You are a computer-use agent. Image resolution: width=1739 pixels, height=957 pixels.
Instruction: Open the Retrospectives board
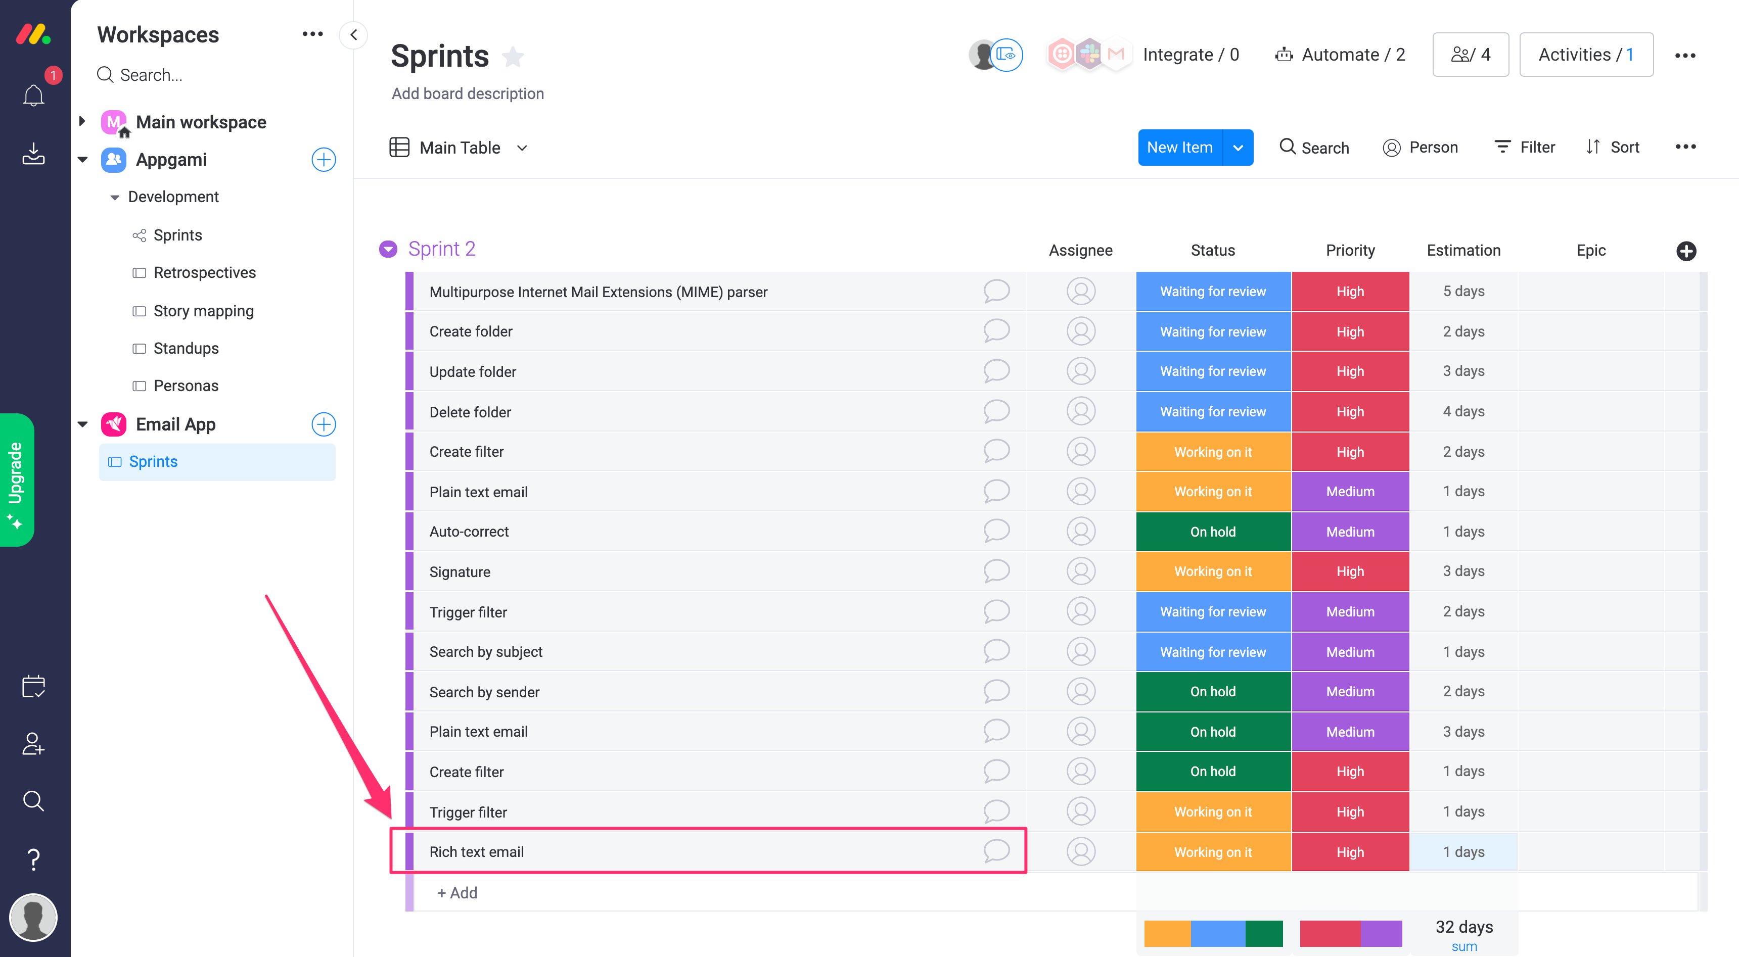coord(205,273)
